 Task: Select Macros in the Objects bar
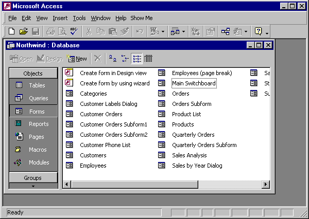tap(33, 150)
